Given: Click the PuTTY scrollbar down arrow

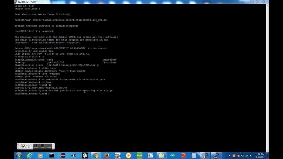Looking at the screenshot, I should 267,151.
